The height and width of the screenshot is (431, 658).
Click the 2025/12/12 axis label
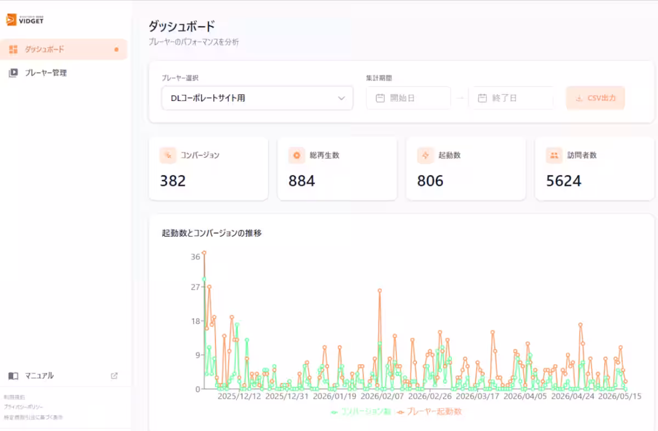pyautogui.click(x=240, y=396)
